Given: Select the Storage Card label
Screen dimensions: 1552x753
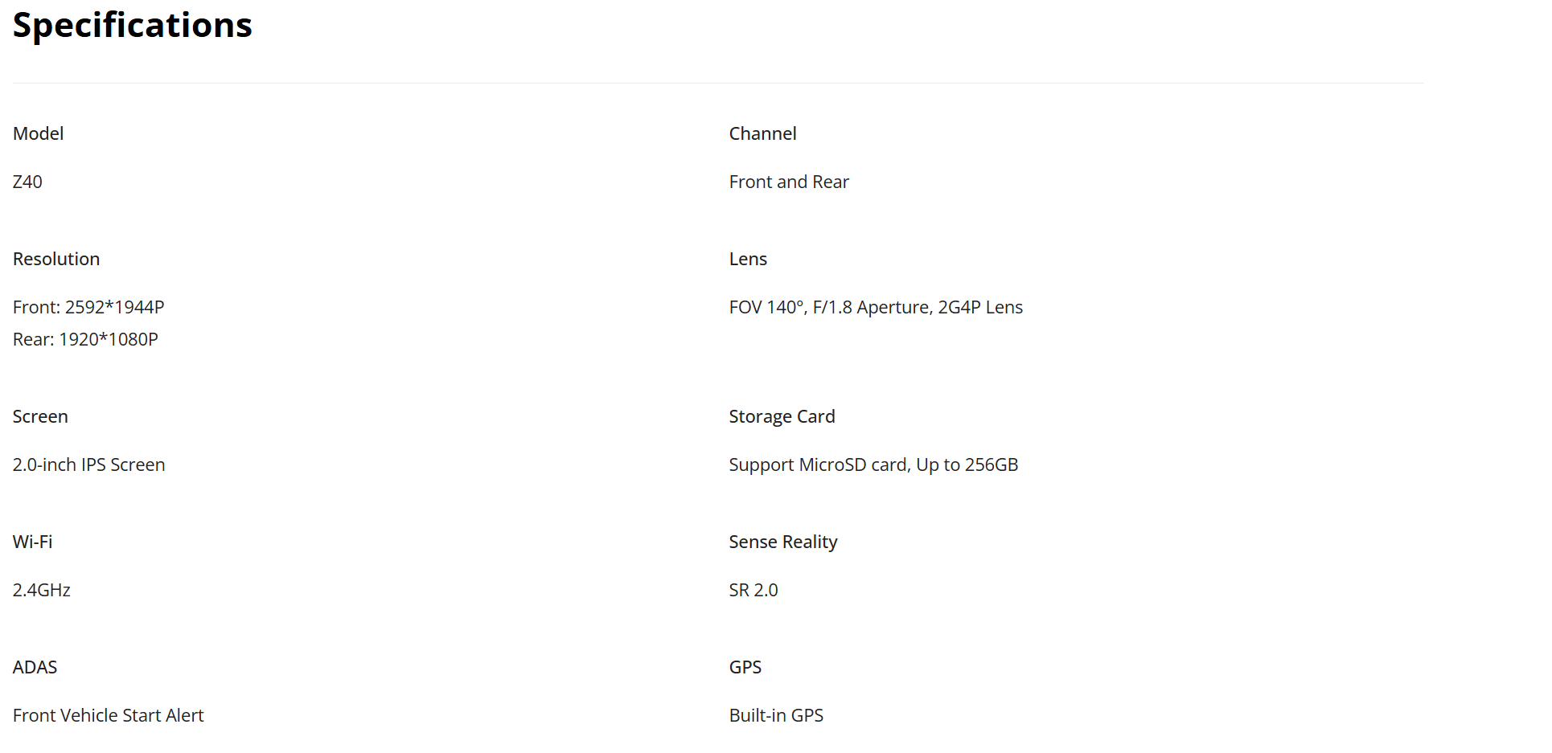Looking at the screenshot, I should click(782, 416).
